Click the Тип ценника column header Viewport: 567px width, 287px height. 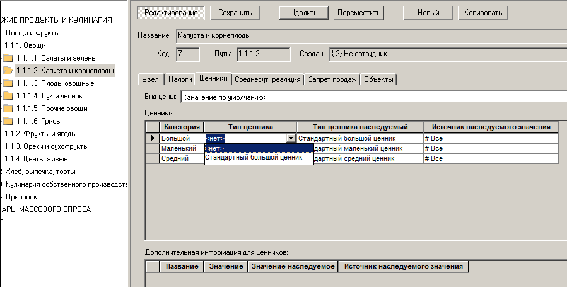[x=250, y=127]
